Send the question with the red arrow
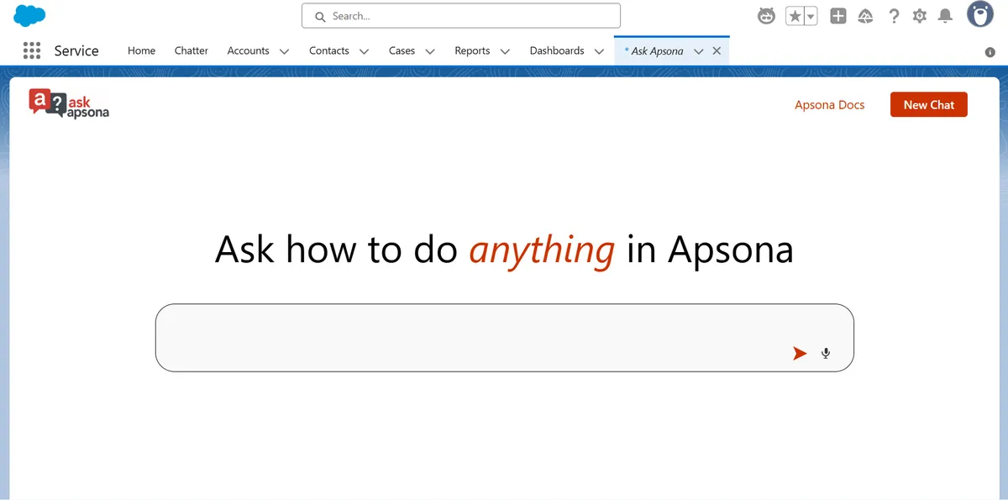This screenshot has width=1008, height=500. click(x=800, y=354)
